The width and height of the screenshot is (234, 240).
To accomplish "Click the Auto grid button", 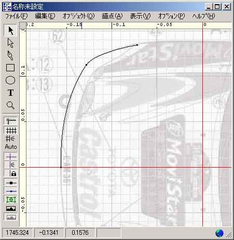I will pos(11,147).
